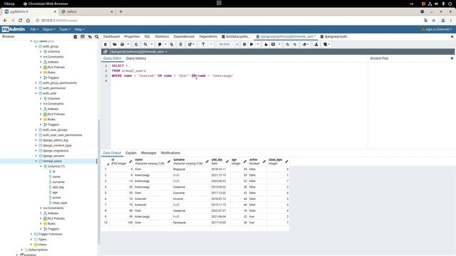The height and width of the screenshot is (256, 456).
Task: Open Query Tool icon in Browser panel
Action: point(76,37)
